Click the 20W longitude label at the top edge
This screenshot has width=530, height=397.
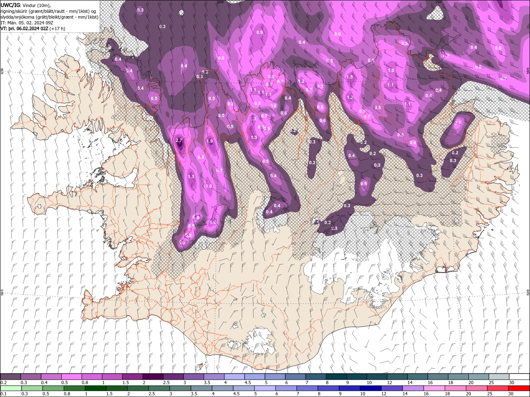tap(220, 2)
